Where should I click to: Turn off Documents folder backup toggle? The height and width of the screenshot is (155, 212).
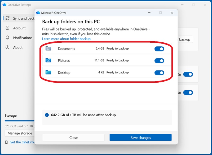pos(159,49)
